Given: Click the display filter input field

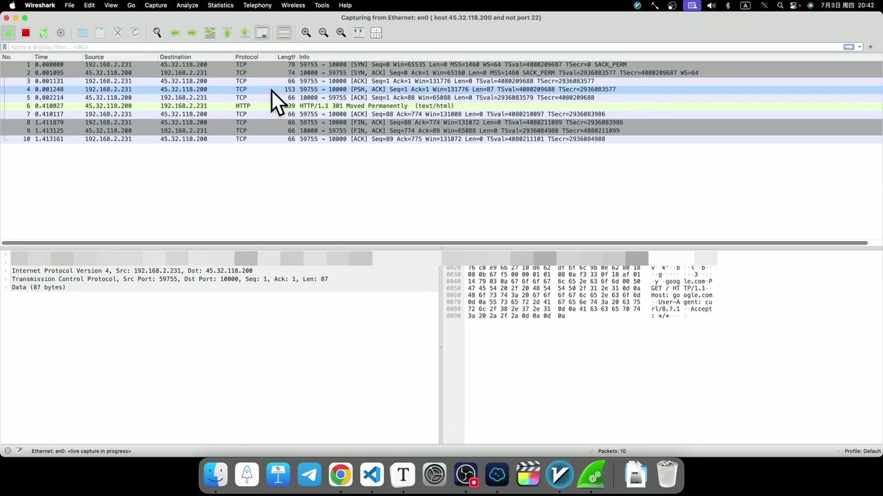Looking at the screenshot, I should 276,47.
